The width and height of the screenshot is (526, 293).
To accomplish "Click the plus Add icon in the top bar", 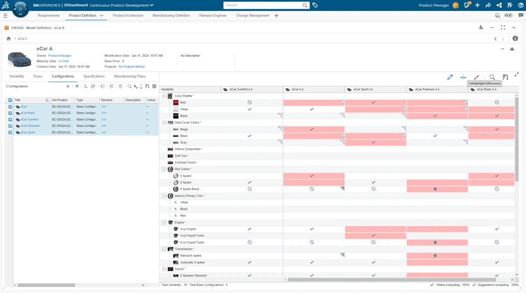I will 477,5.
